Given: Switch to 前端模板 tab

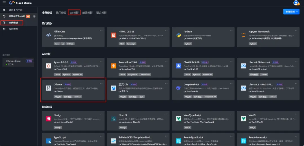Looking at the screenshot, I should [88, 13].
